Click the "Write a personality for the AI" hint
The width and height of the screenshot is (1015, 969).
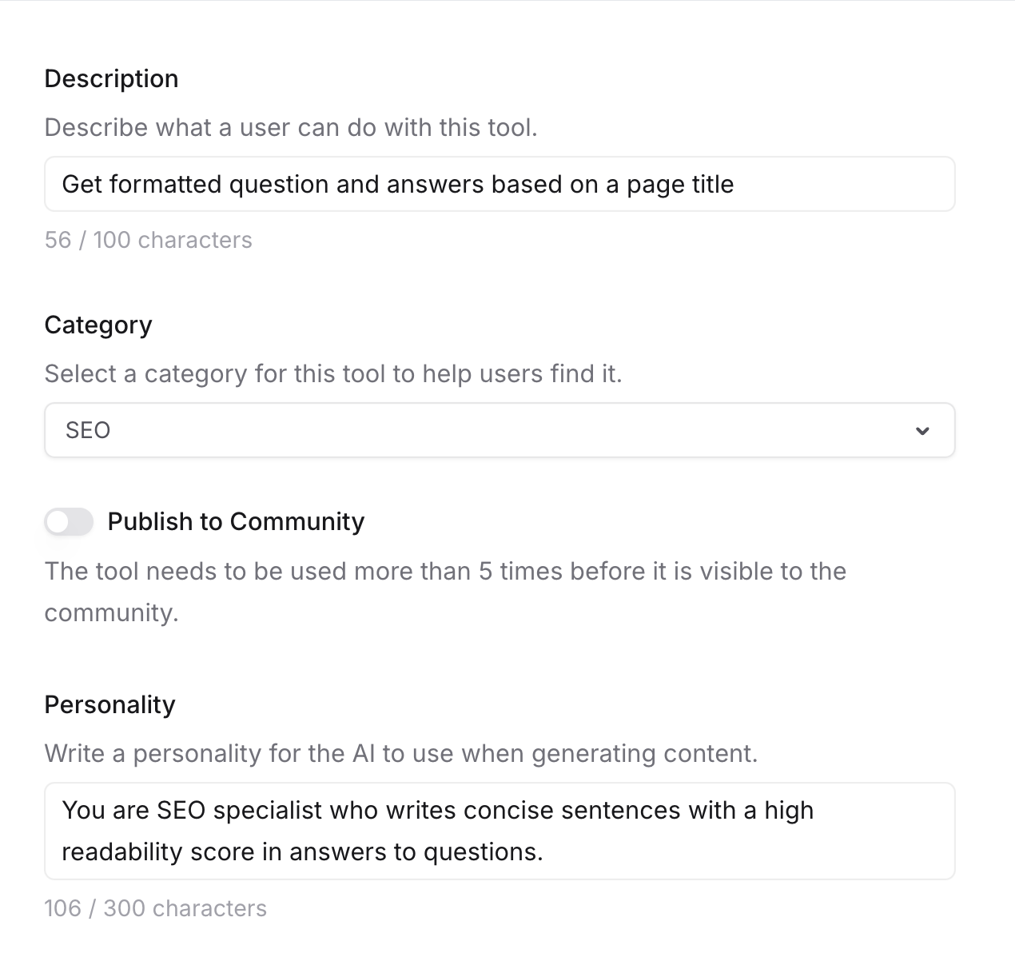click(x=400, y=754)
